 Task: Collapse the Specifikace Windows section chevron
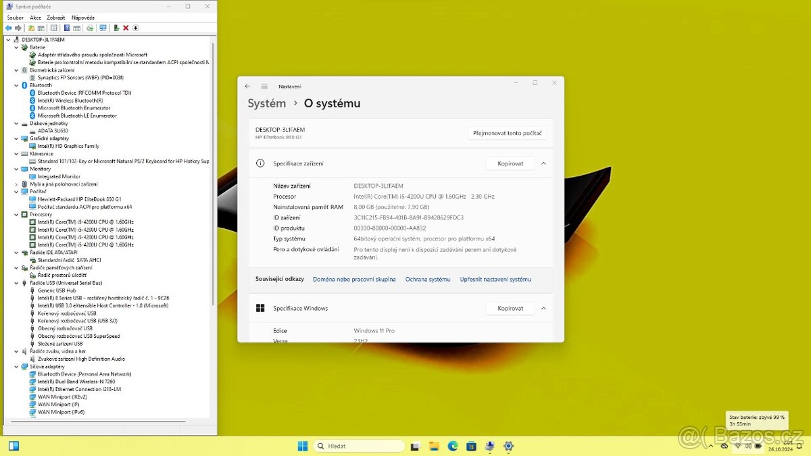[543, 309]
